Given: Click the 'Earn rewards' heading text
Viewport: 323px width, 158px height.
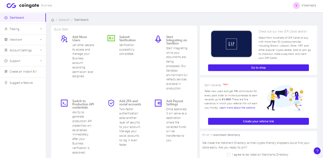Looking at the screenshot, I should point(213,85).
